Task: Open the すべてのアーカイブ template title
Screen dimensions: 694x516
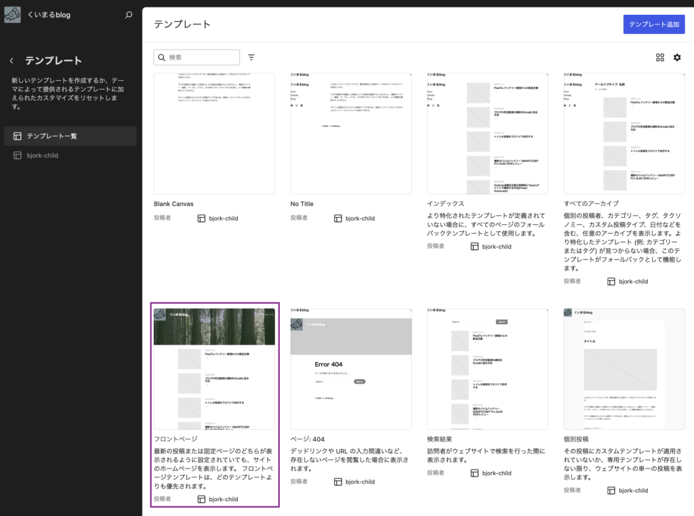Action: [591, 203]
